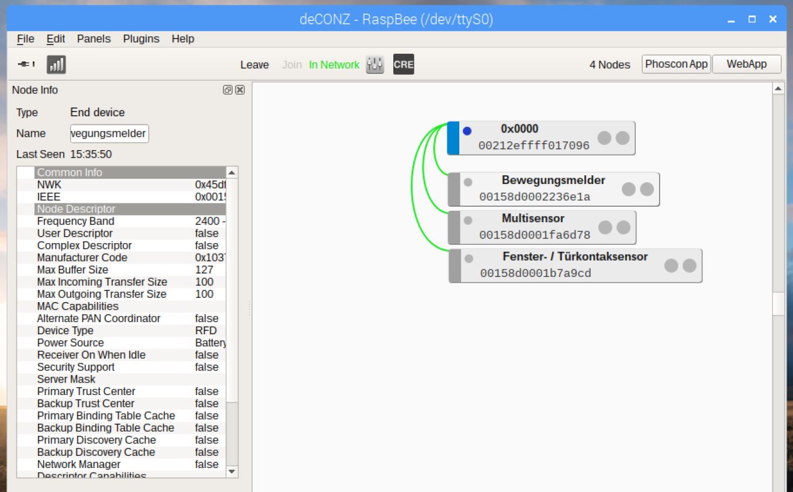Click the node Name input field
Screen dimensions: 793x492
109,133
